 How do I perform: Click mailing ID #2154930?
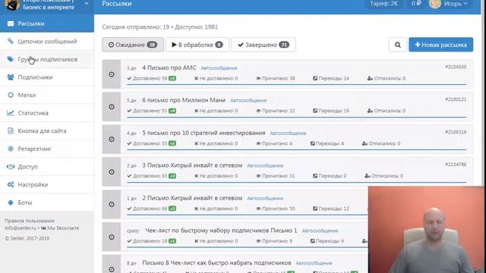tap(456, 67)
